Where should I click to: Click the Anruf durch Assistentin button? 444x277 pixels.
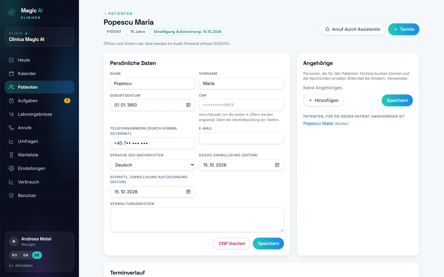[353, 29]
